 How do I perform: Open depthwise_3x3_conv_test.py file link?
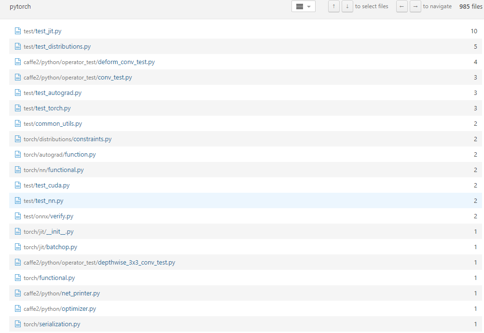(x=99, y=262)
